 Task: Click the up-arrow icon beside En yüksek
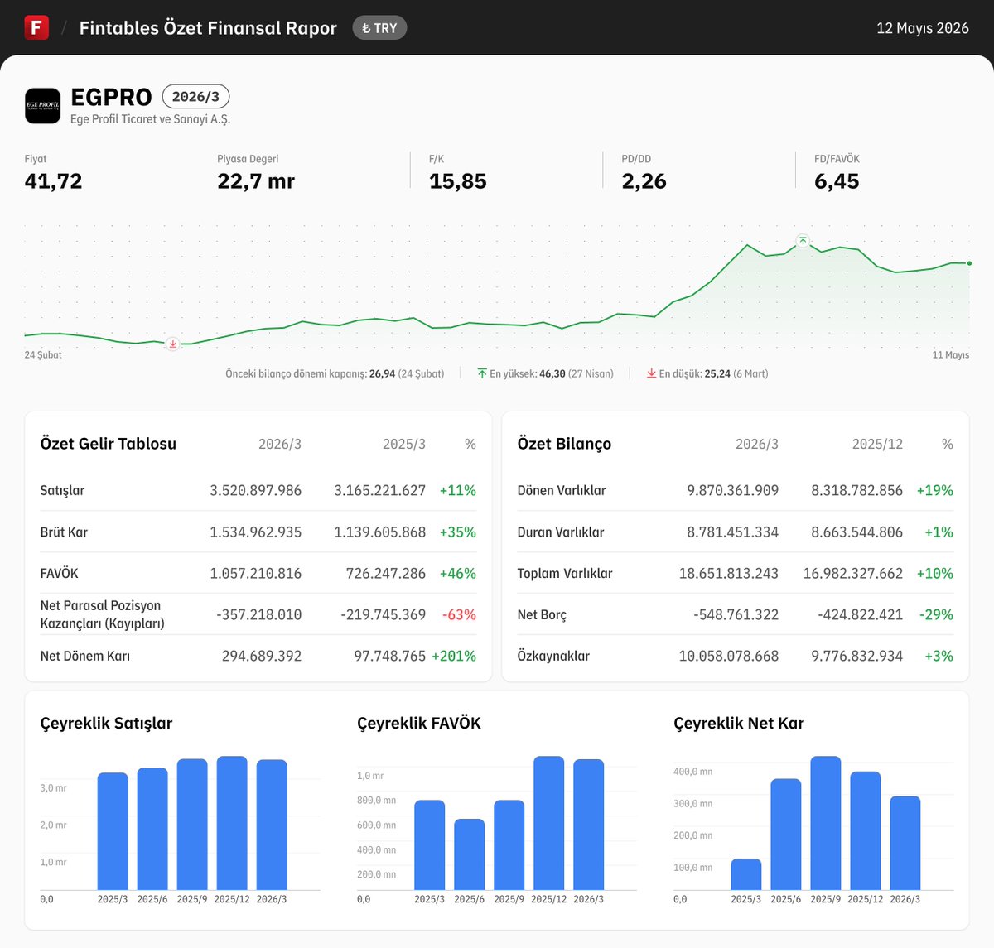(482, 373)
